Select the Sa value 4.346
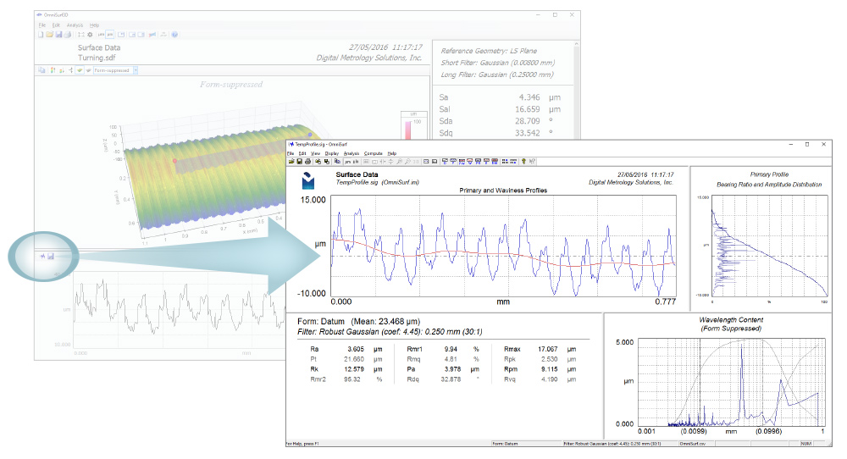 (x=529, y=97)
